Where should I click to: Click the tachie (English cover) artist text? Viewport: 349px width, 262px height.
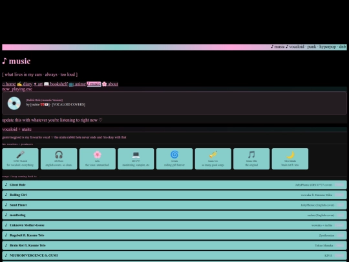pyautogui.click(x=321, y=215)
